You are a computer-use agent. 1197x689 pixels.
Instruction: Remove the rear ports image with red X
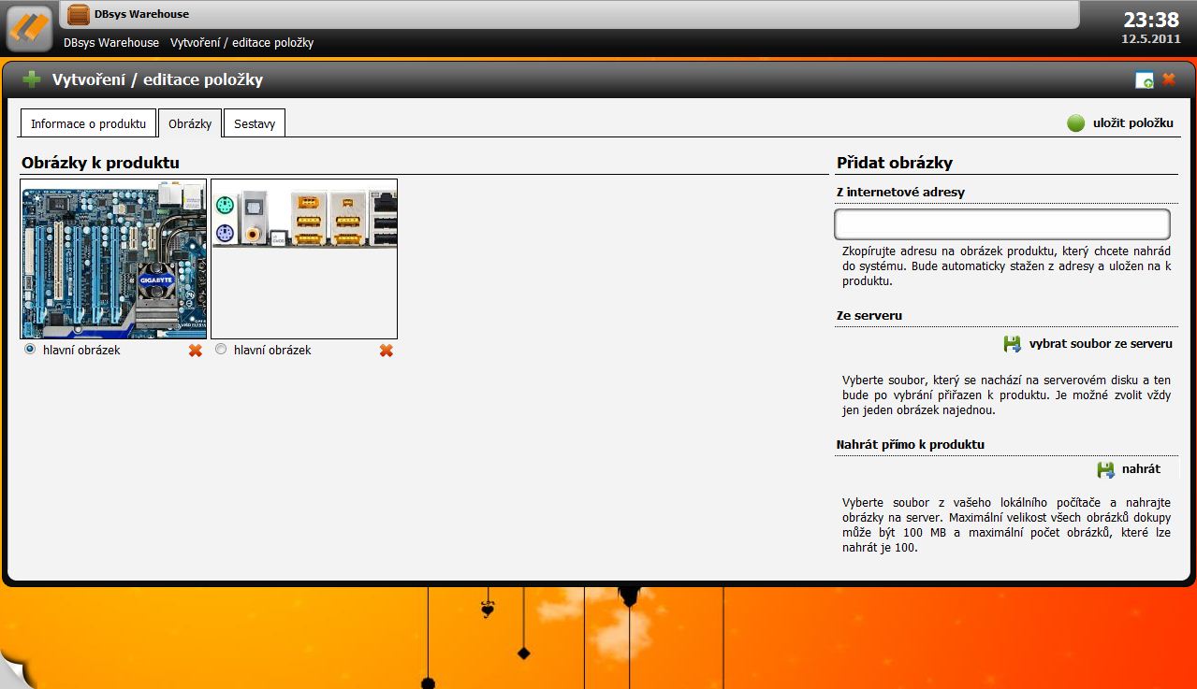pos(387,351)
